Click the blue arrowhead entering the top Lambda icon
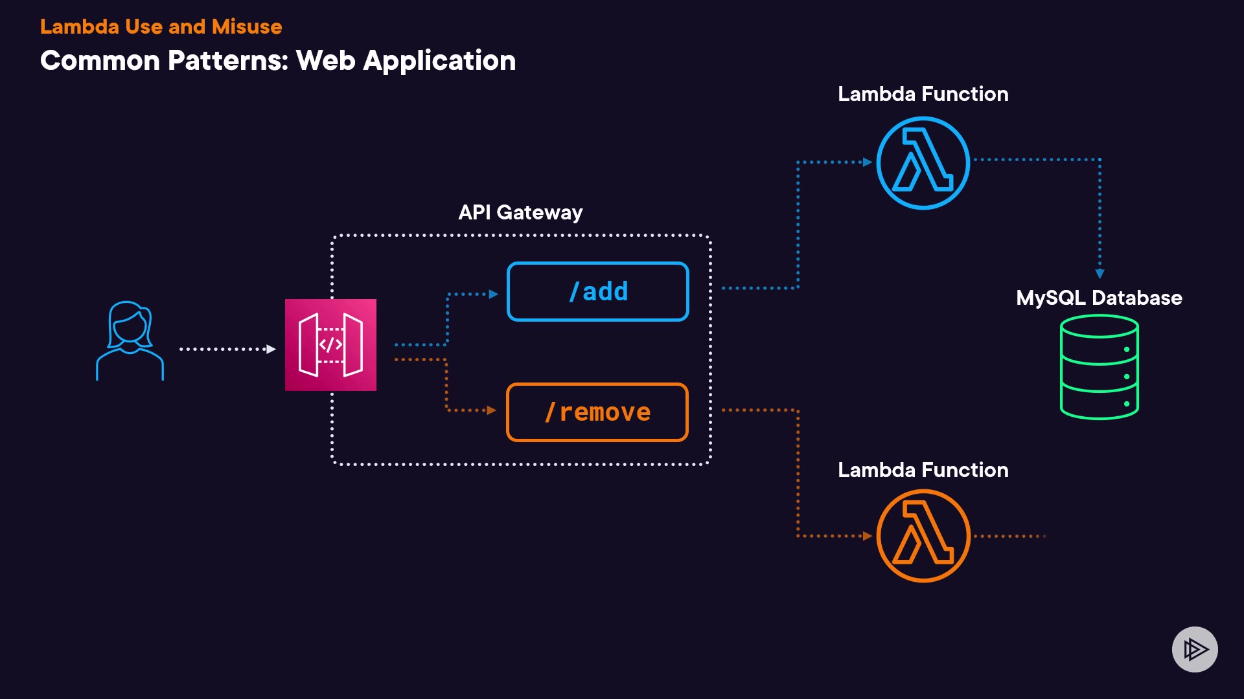The height and width of the screenshot is (699, 1244). pos(868,162)
